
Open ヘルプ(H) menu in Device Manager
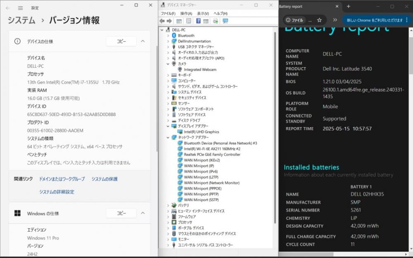(x=221, y=14)
